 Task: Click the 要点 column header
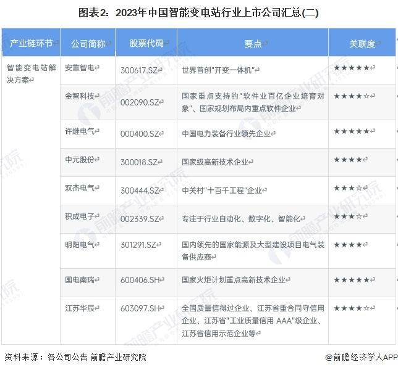point(253,44)
